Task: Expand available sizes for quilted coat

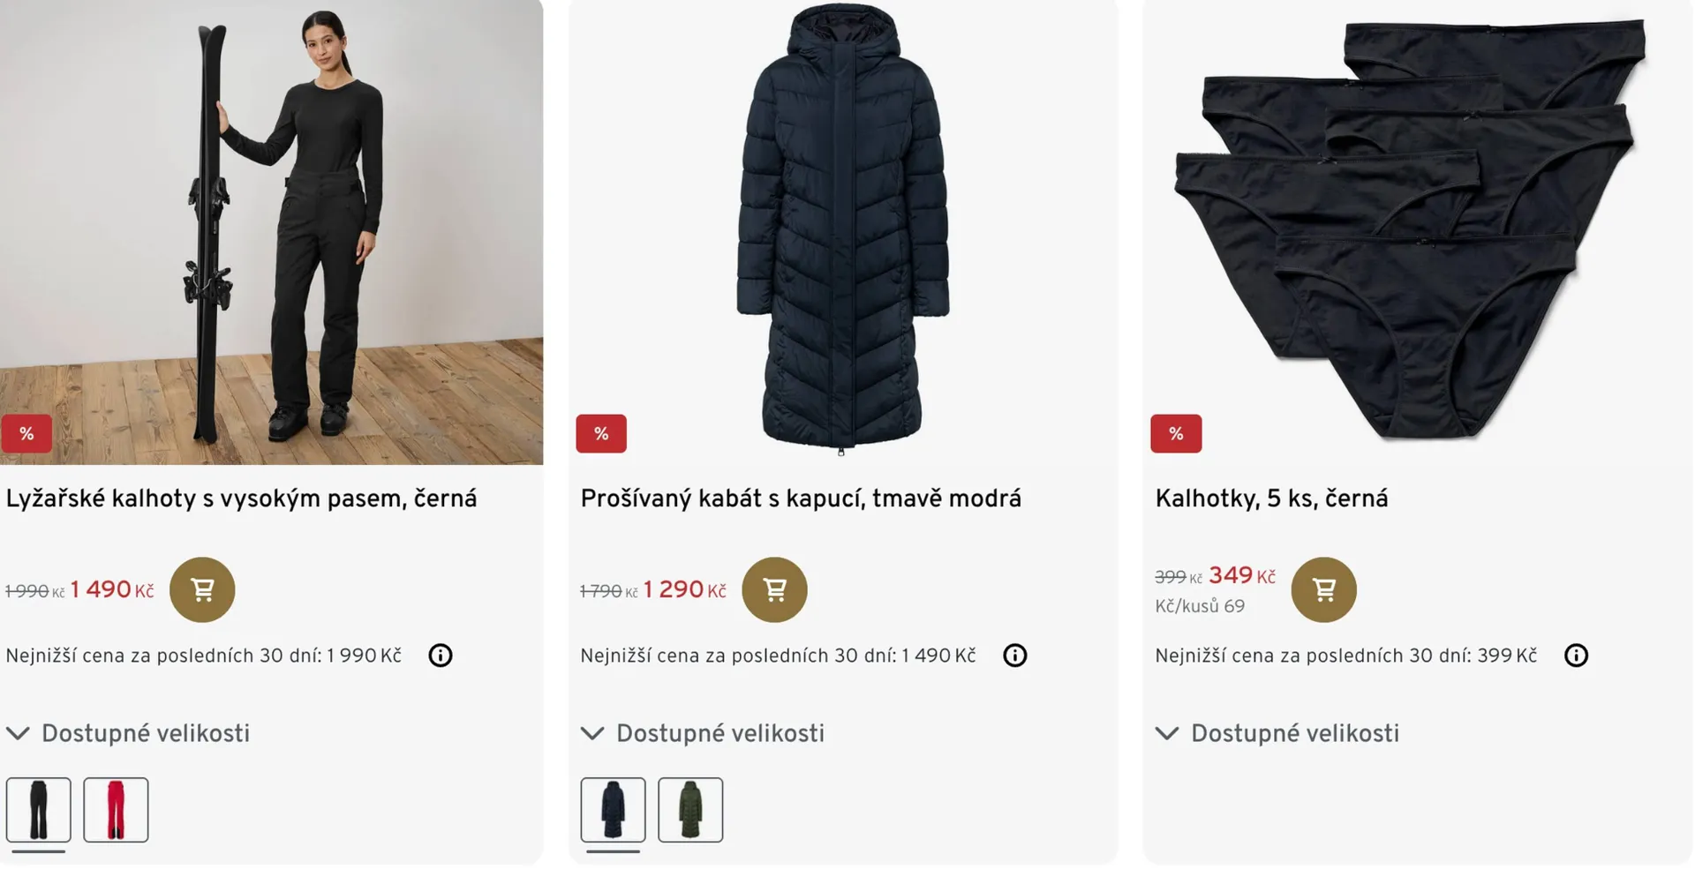Action: (x=704, y=733)
